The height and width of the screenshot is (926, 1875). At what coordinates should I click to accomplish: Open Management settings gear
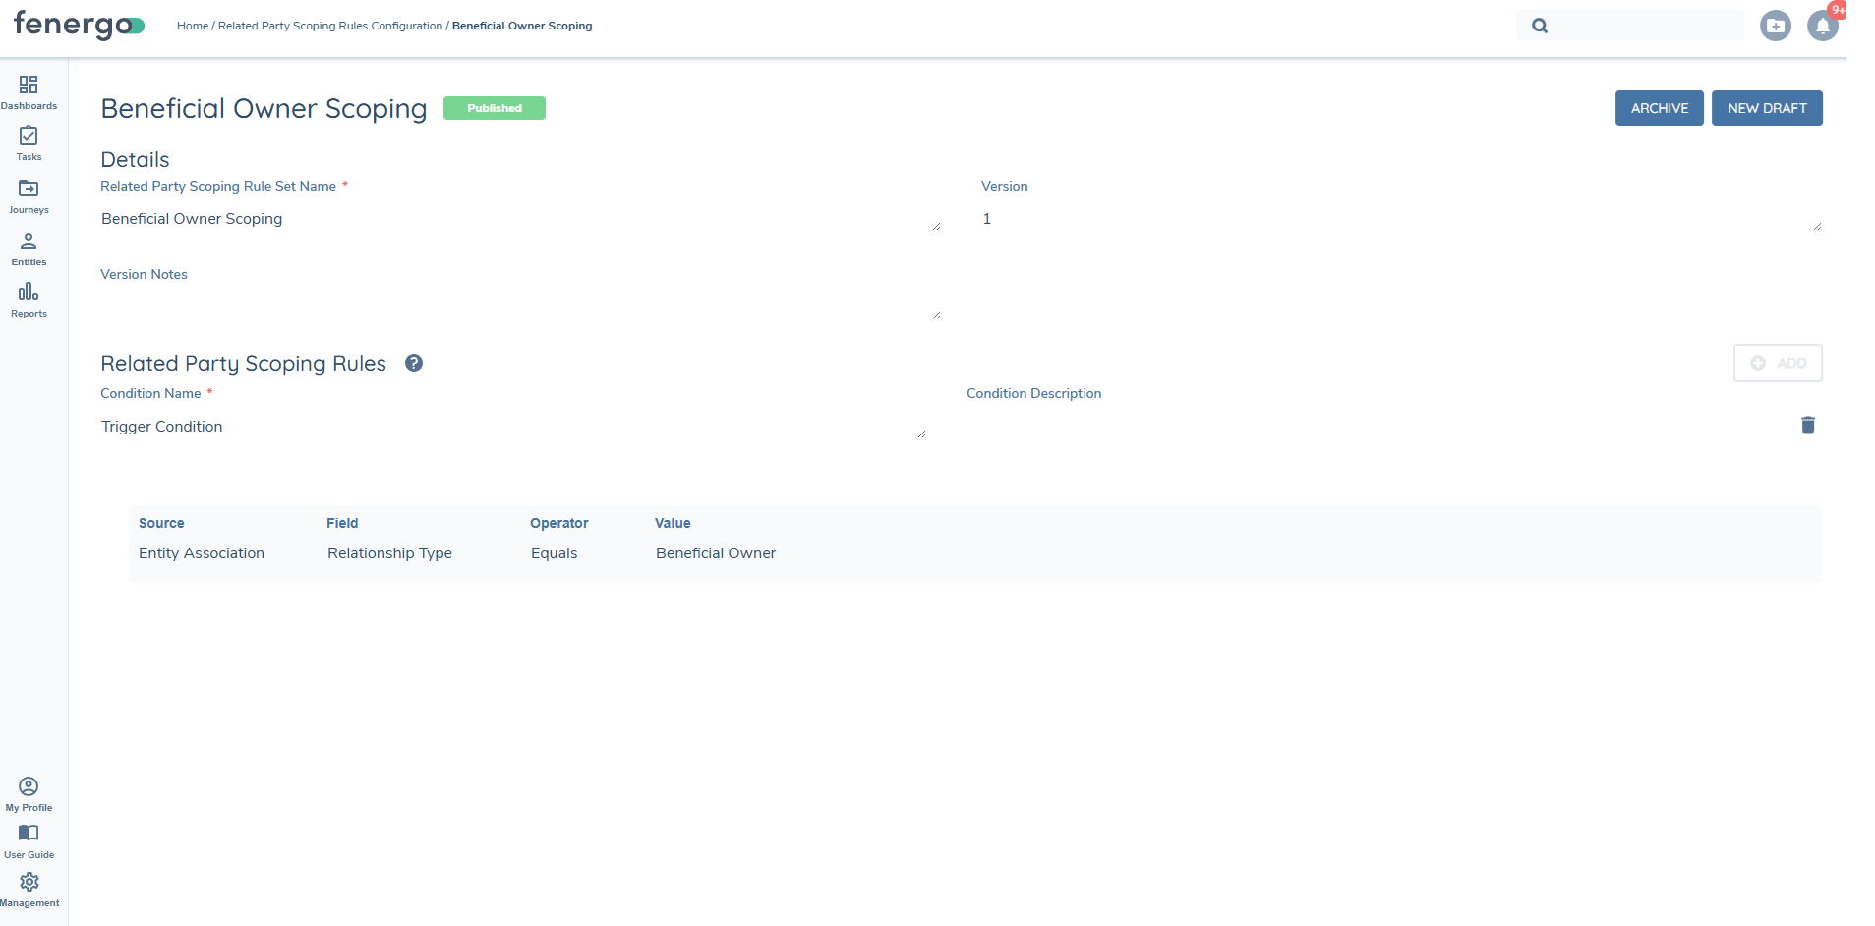click(x=29, y=889)
